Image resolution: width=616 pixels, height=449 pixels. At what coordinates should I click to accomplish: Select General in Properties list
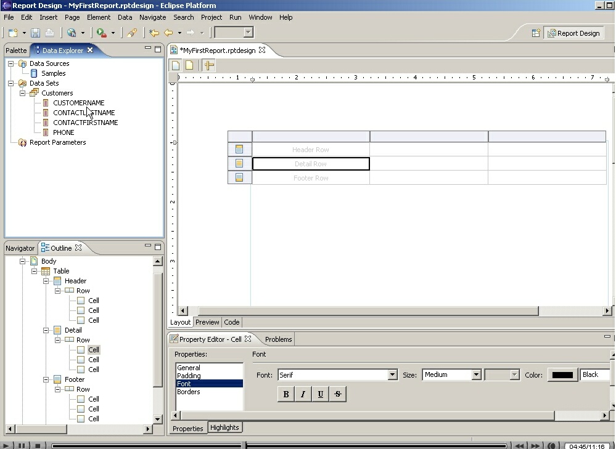click(x=189, y=368)
